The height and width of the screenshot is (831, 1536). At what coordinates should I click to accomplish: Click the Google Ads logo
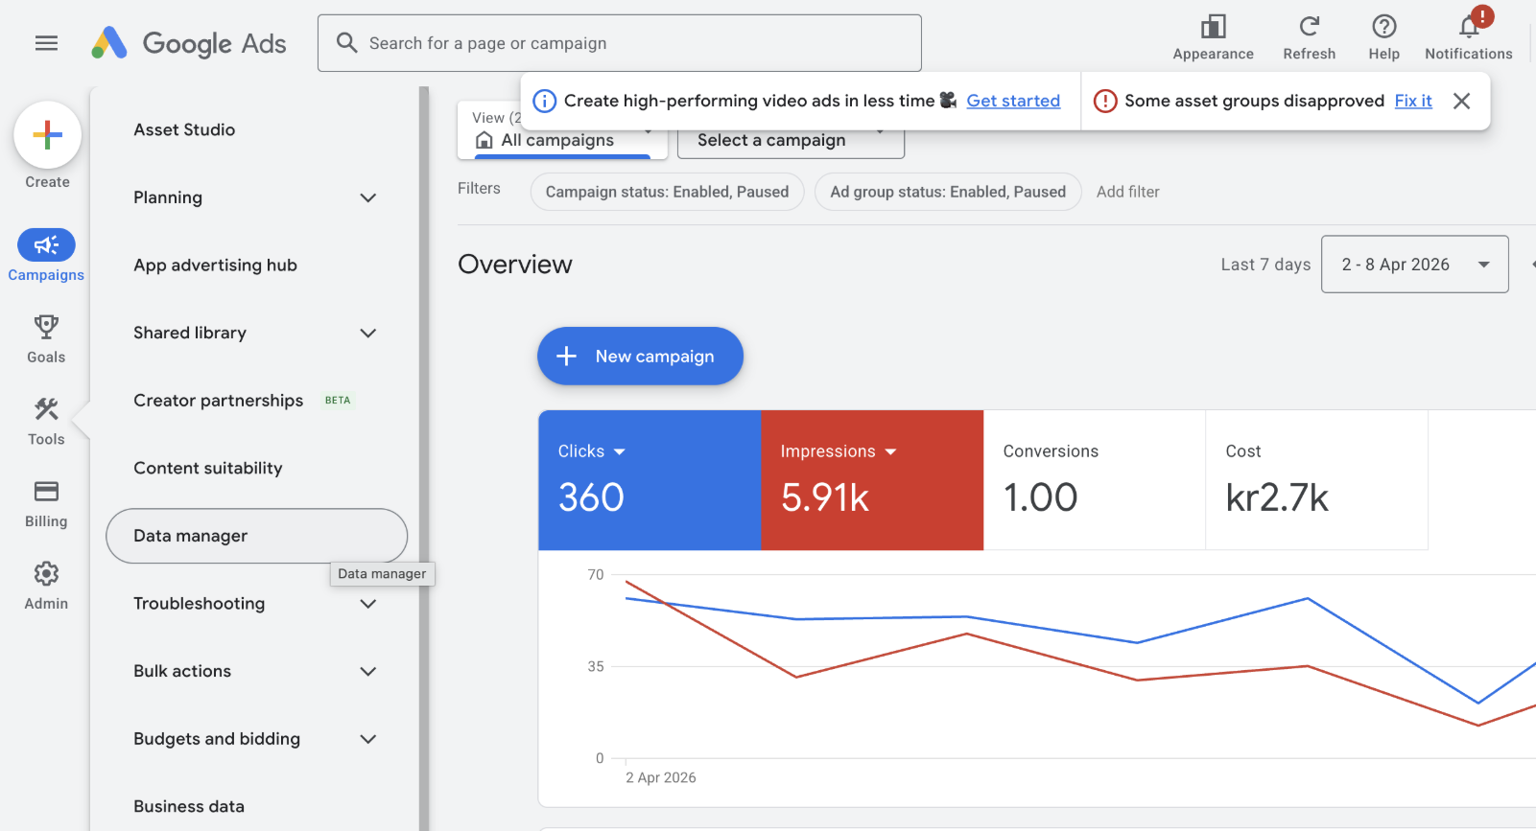click(189, 43)
